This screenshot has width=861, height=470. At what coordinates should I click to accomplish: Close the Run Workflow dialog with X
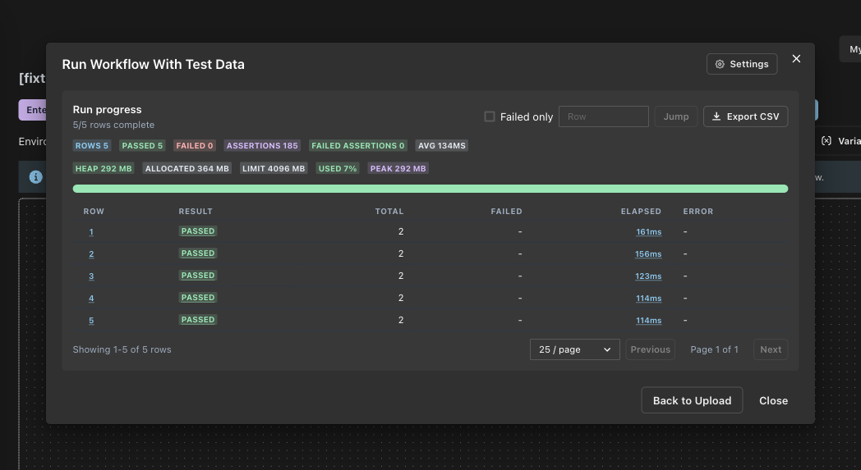(x=796, y=59)
